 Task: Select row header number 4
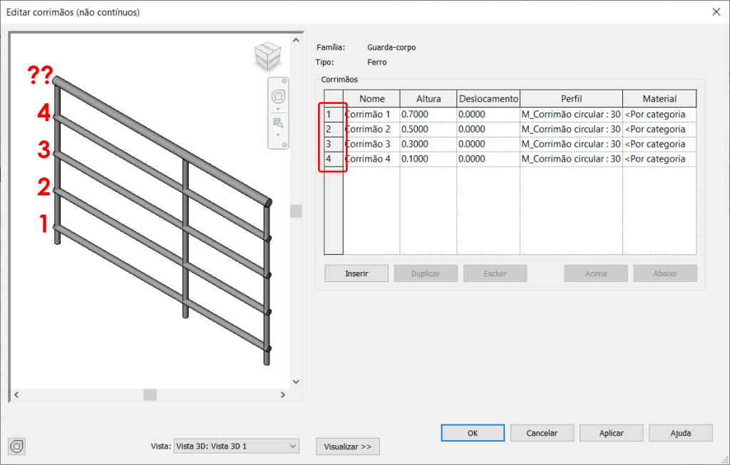334,159
